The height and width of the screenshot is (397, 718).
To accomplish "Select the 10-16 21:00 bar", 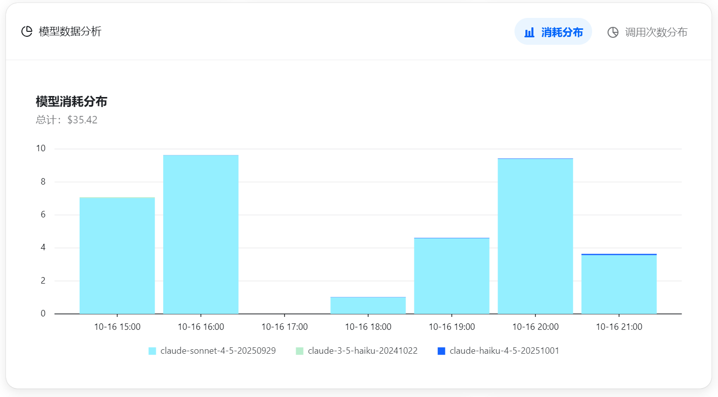I will [x=618, y=284].
